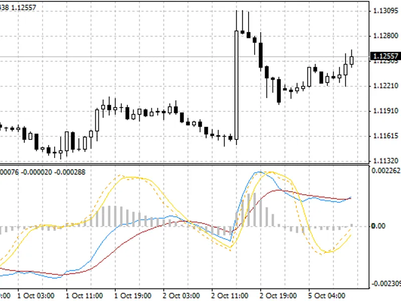The height and width of the screenshot is (301, 401).
Task: Click the -0.002309 indicator scale label
Action: pos(386,283)
